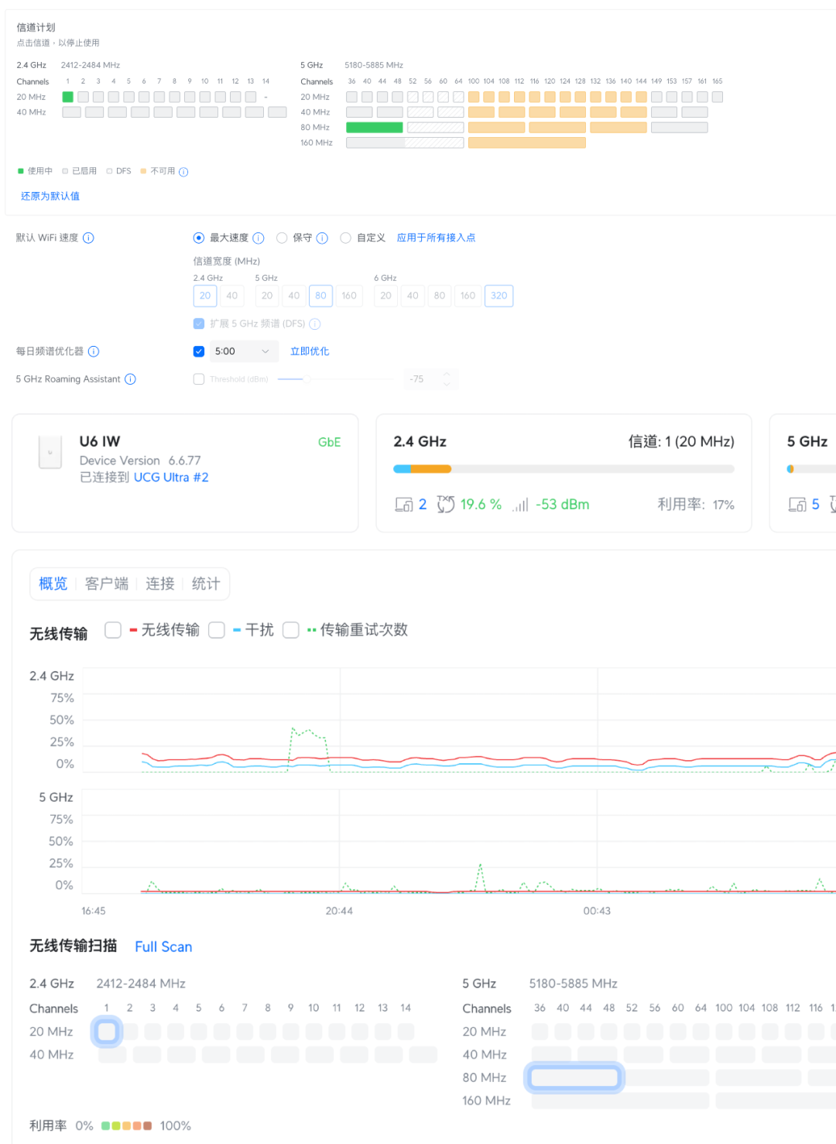The height and width of the screenshot is (1144, 836).
Task: Go to the 连接 tab
Action: (160, 584)
